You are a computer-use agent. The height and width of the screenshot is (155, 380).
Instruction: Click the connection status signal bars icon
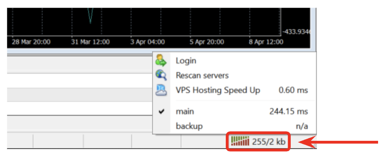pyautogui.click(x=240, y=142)
